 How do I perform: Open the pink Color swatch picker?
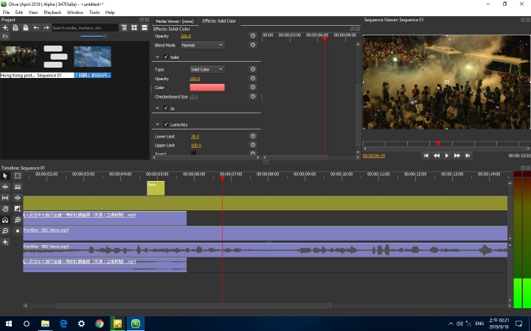(207, 88)
